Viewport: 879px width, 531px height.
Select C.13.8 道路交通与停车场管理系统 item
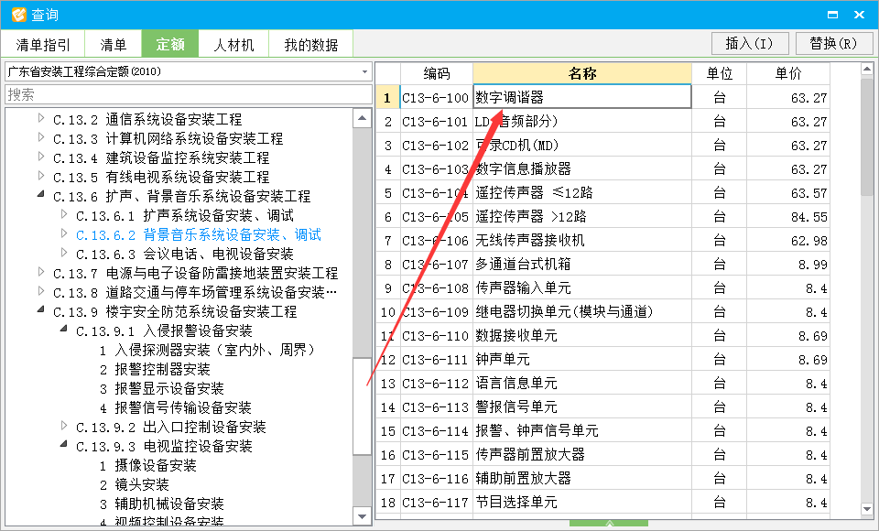[195, 293]
